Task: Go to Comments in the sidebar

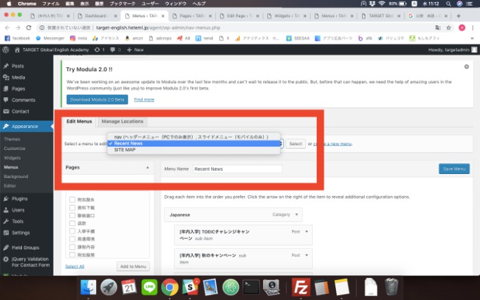Action: click(23, 100)
